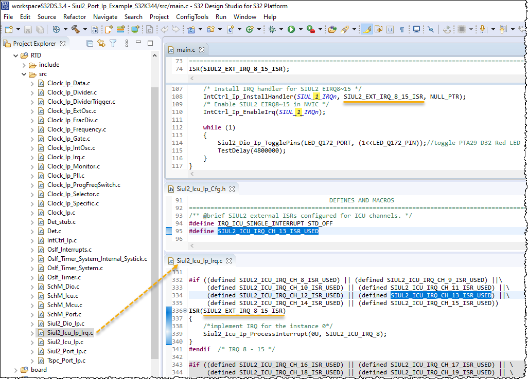Open search using the flashlight icon
The image size is (528, 379).
[345, 29]
